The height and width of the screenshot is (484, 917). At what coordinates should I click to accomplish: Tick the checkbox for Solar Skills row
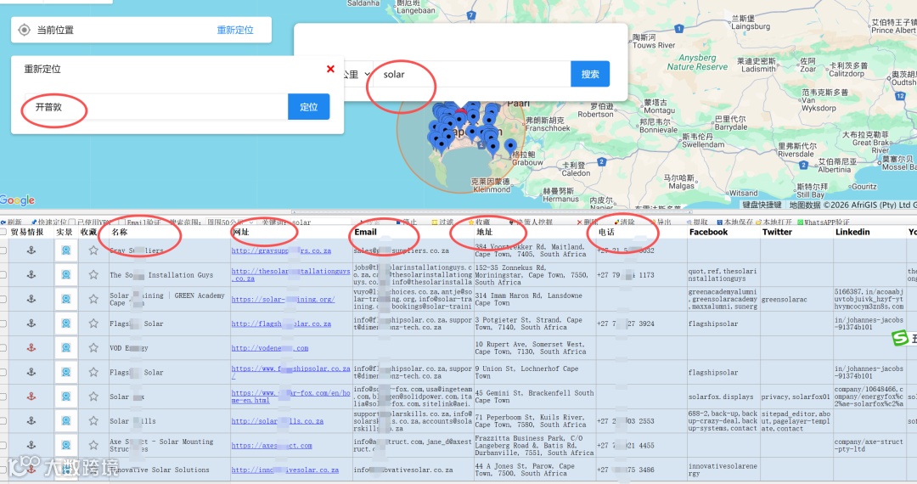point(3,421)
